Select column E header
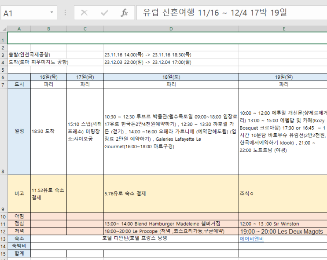 tap(284, 29)
